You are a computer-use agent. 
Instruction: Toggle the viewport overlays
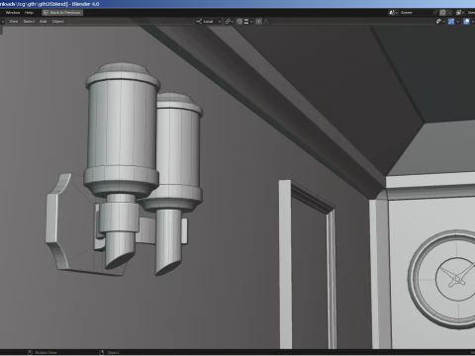(x=466, y=22)
